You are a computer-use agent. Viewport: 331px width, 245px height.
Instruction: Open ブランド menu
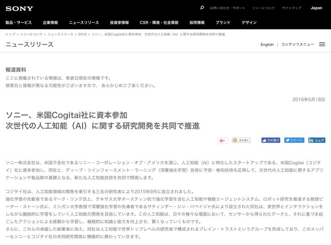[223, 23]
